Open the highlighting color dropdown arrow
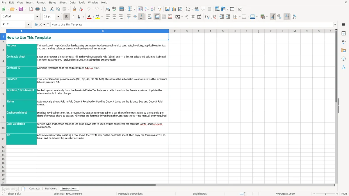 point(102,17)
